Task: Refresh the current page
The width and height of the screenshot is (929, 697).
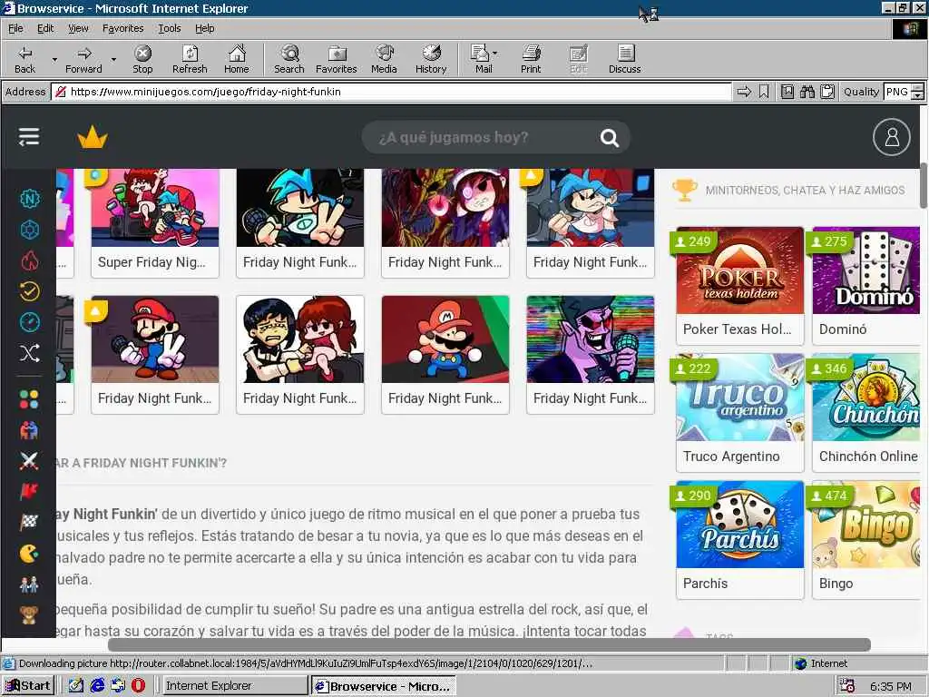Action: 190,59
